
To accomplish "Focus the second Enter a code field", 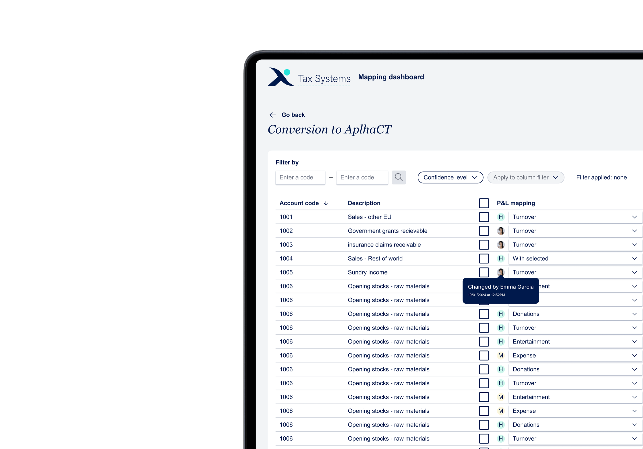I will 362,177.
